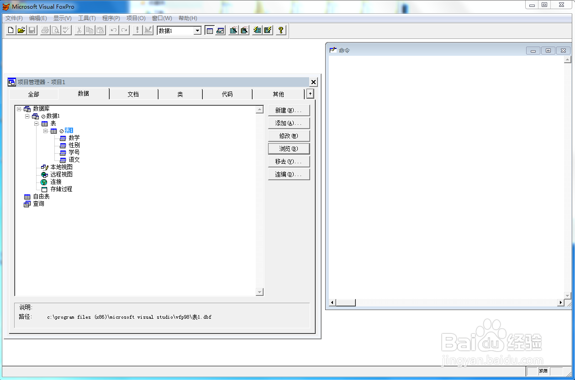Click the AutoForm Wizard icon

tap(257, 30)
